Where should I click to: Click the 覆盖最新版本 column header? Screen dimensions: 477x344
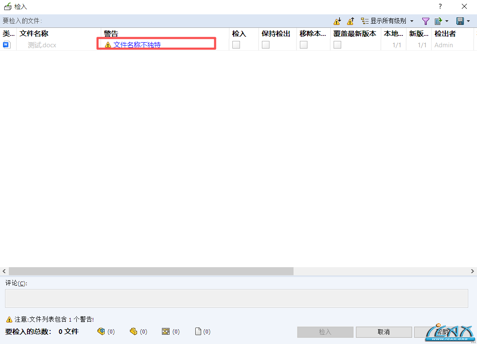355,33
